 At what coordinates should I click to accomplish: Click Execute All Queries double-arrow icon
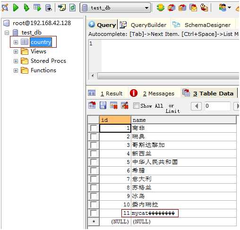click(26, 8)
